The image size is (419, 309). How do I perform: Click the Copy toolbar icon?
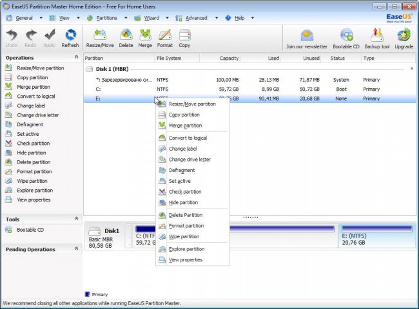[184, 37]
